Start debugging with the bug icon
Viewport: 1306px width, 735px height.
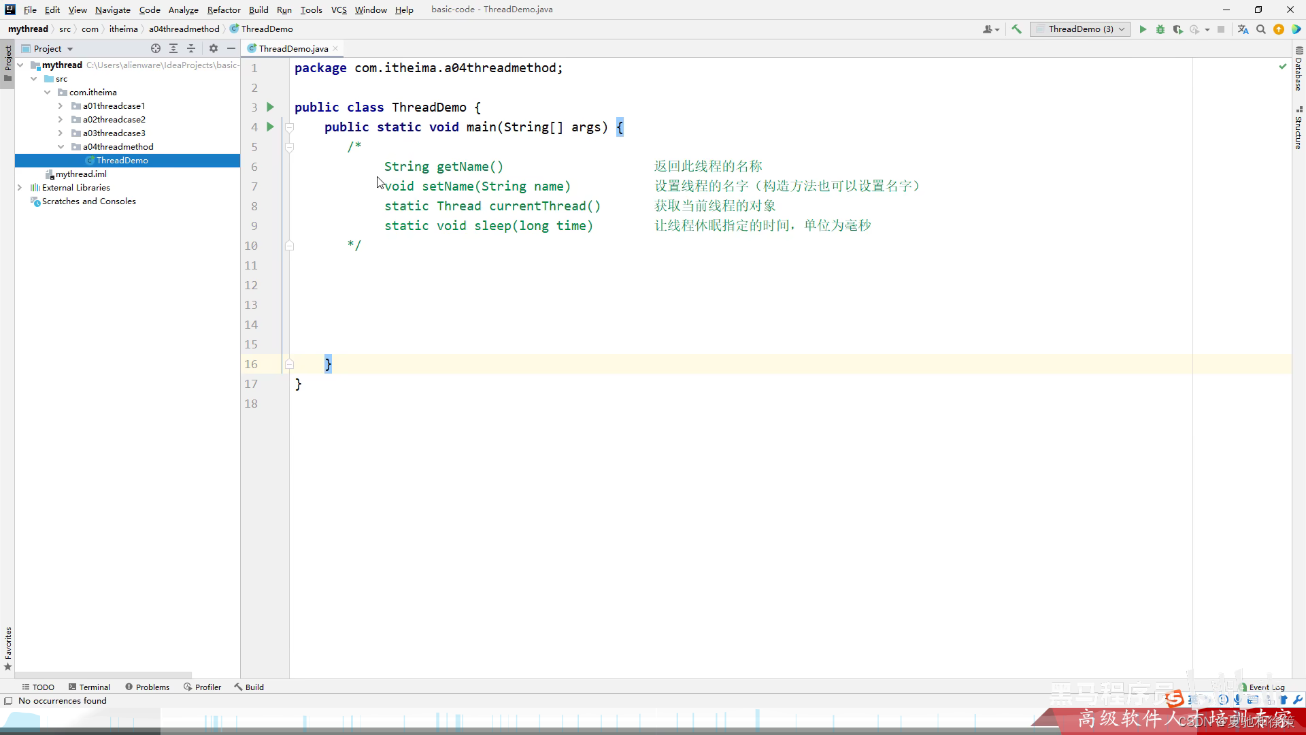point(1160,29)
